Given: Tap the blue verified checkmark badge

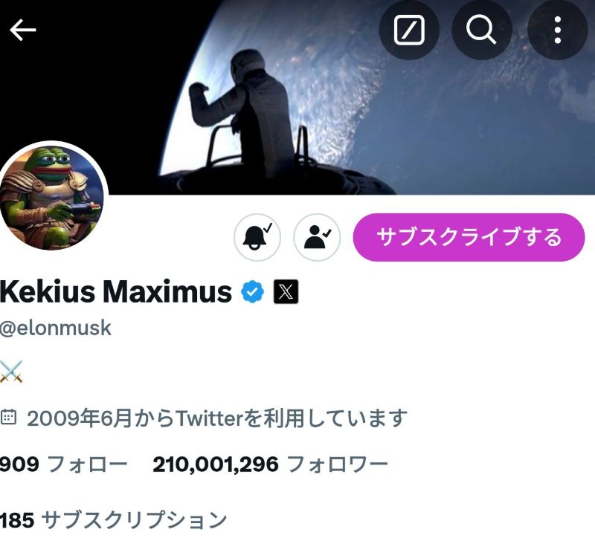Looking at the screenshot, I should click(x=253, y=291).
